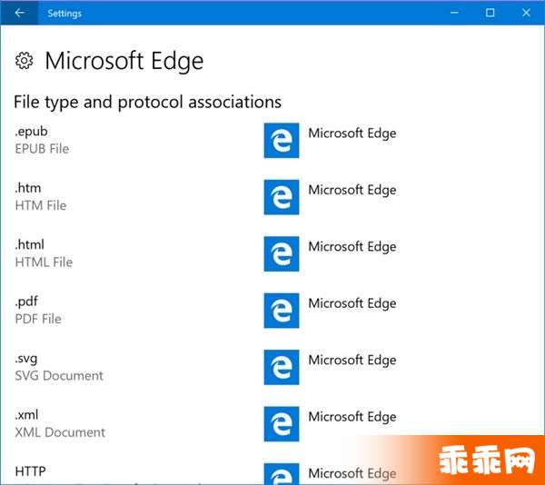Click Microsoft Edge label in .html row

352,247
